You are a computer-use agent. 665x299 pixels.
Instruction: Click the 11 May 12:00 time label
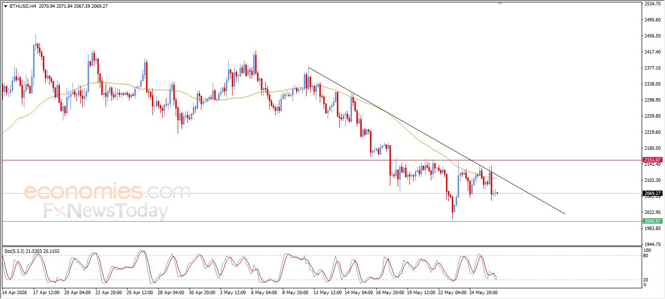pyautogui.click(x=327, y=293)
